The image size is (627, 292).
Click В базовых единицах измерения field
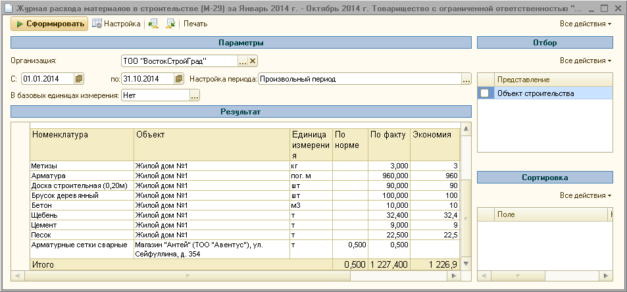155,95
